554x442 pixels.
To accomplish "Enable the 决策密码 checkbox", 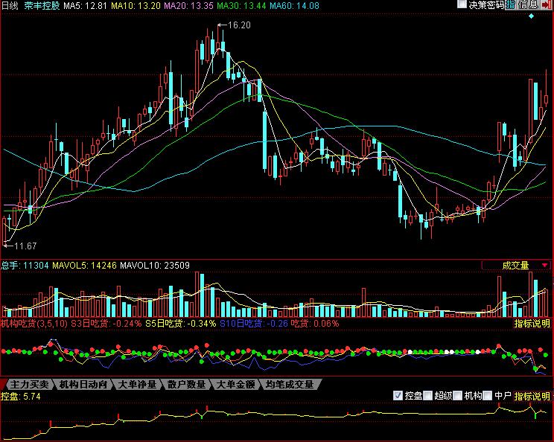I will pyautogui.click(x=462, y=5).
